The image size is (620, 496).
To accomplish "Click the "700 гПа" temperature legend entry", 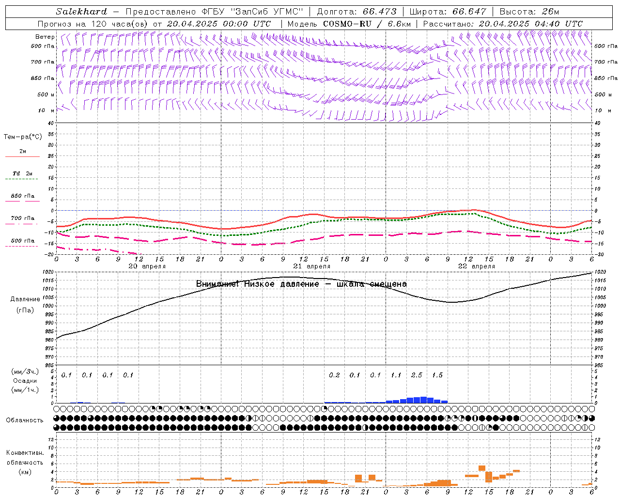I will (x=22, y=218).
